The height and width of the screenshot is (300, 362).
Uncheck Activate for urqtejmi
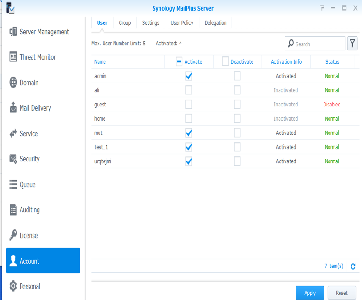click(189, 161)
